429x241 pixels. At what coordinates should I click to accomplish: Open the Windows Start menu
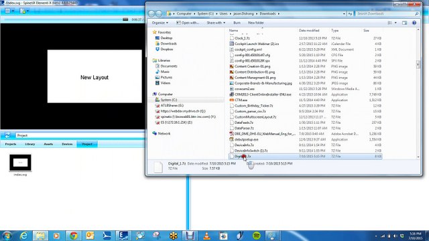7,236
